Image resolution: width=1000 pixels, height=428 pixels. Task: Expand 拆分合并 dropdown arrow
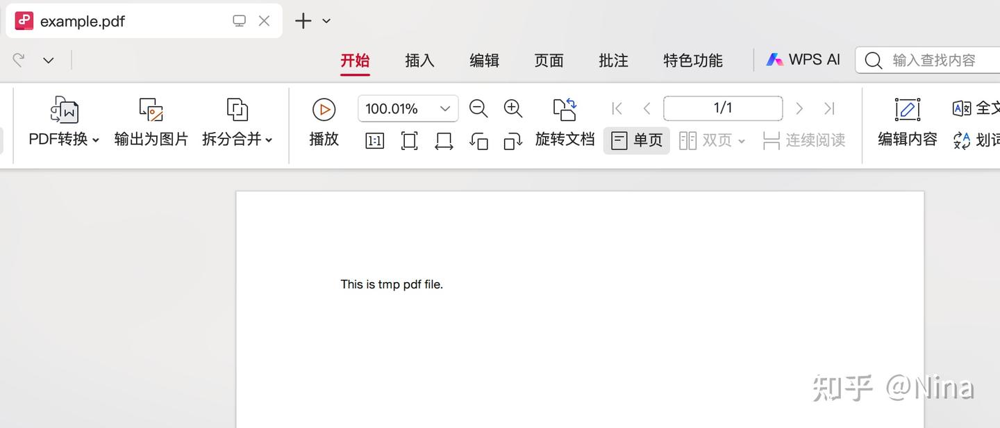click(x=269, y=140)
